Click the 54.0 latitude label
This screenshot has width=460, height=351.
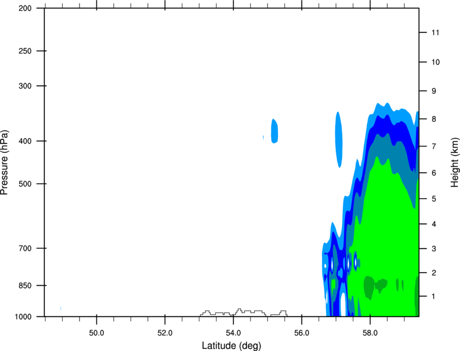click(x=233, y=333)
